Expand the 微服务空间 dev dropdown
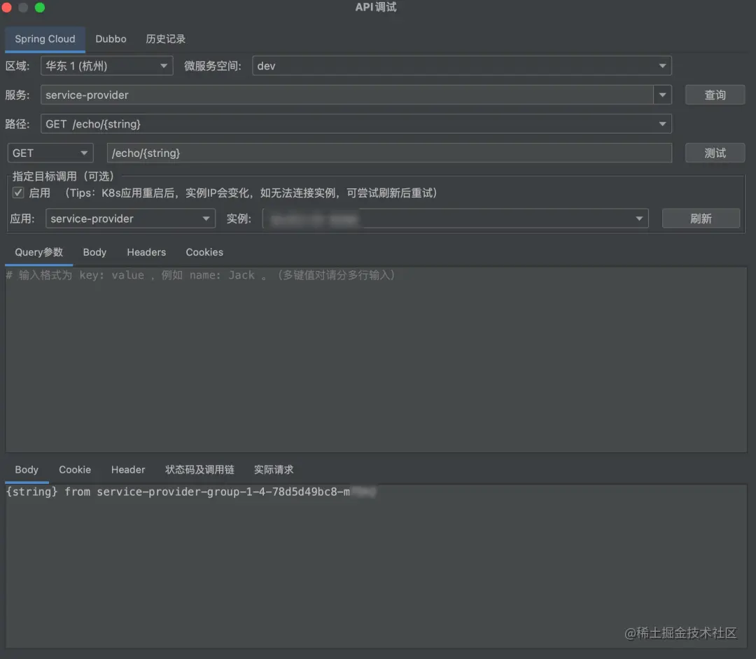This screenshot has height=659, width=756. (x=461, y=66)
